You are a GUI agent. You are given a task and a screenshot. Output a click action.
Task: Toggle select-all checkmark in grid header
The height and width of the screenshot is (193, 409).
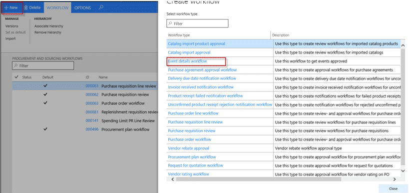(x=16, y=77)
